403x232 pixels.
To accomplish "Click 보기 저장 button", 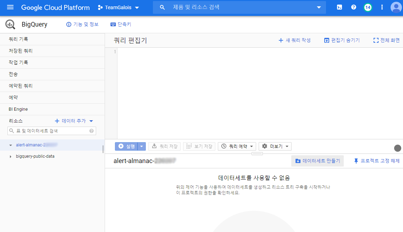I will [x=199, y=146].
